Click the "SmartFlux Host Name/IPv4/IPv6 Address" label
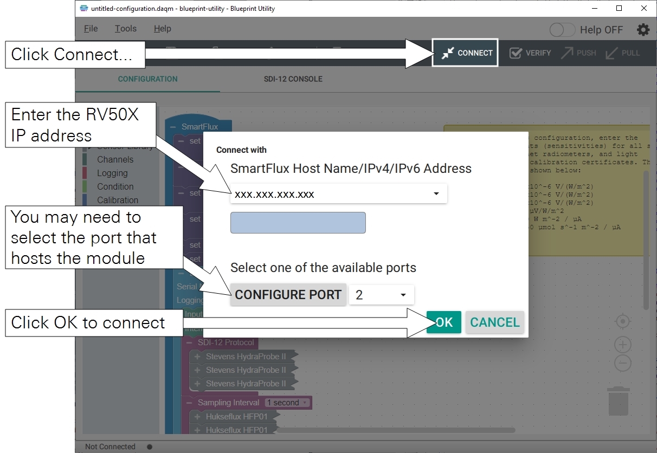The image size is (657, 453). pyautogui.click(x=351, y=169)
